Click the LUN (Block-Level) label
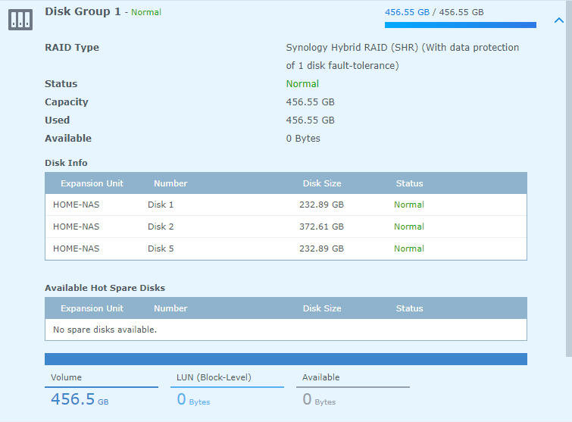Image resolution: width=572 pixels, height=422 pixels. (214, 377)
